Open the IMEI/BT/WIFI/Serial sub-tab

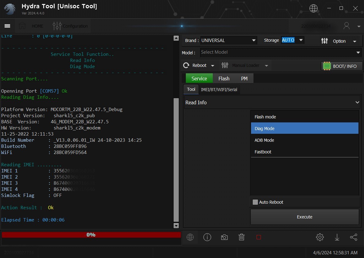219,90
